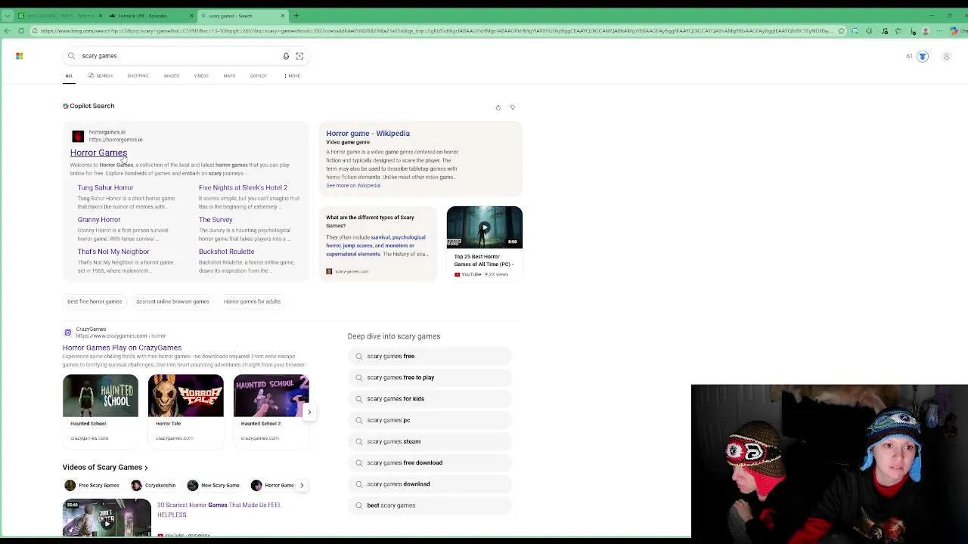Switch to the Copilot tab

click(x=259, y=76)
